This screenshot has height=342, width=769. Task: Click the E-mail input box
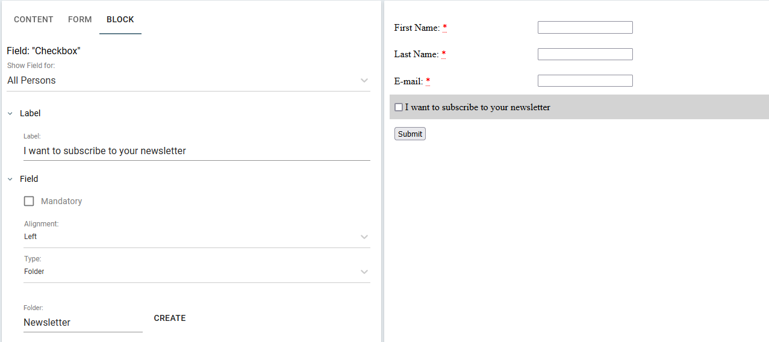585,81
